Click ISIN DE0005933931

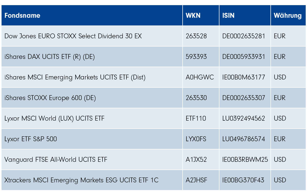244,57
